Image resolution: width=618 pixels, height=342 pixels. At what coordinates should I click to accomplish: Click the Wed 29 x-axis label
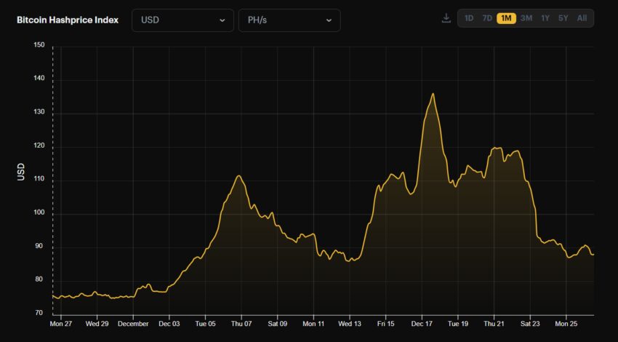click(x=97, y=324)
